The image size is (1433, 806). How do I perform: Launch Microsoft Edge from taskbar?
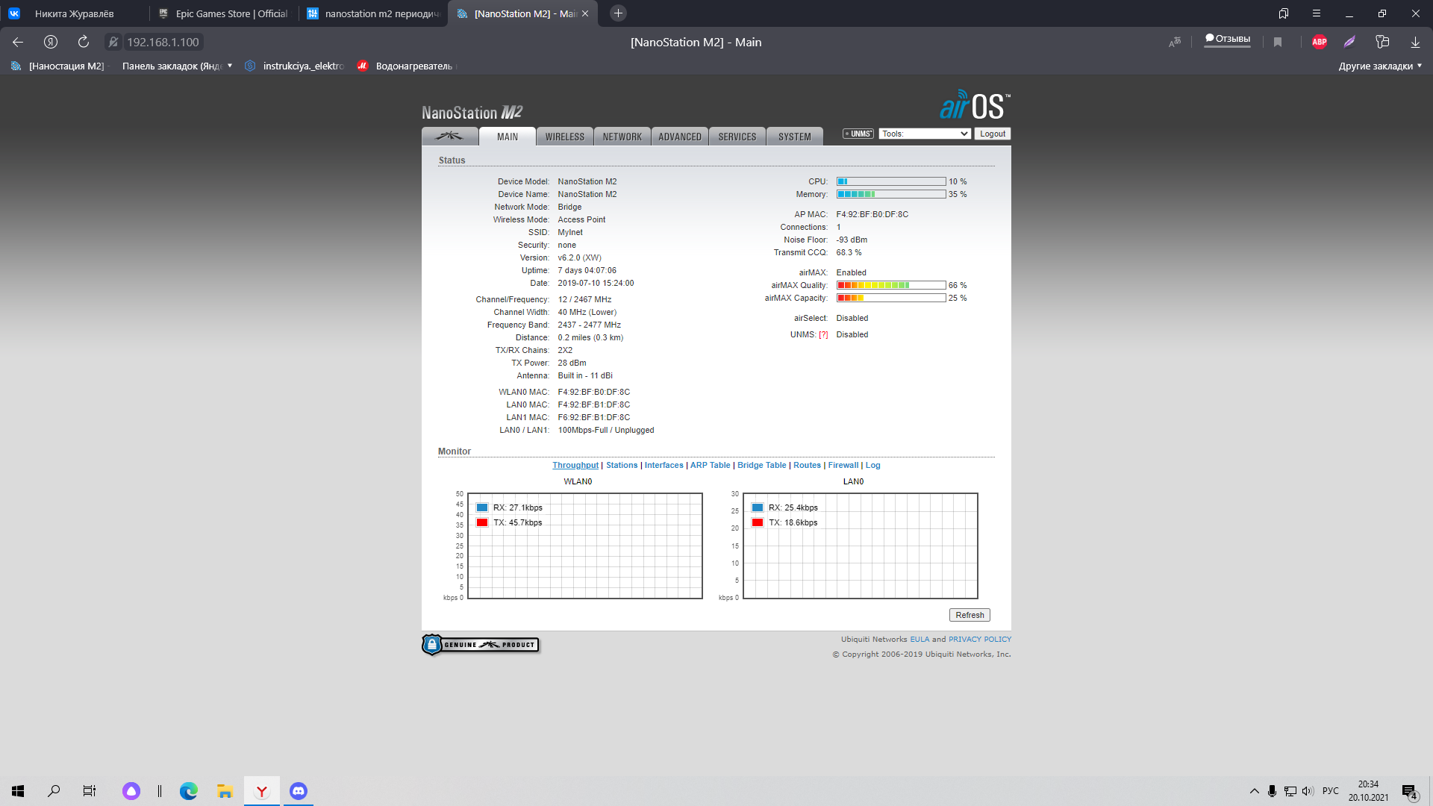(x=189, y=791)
